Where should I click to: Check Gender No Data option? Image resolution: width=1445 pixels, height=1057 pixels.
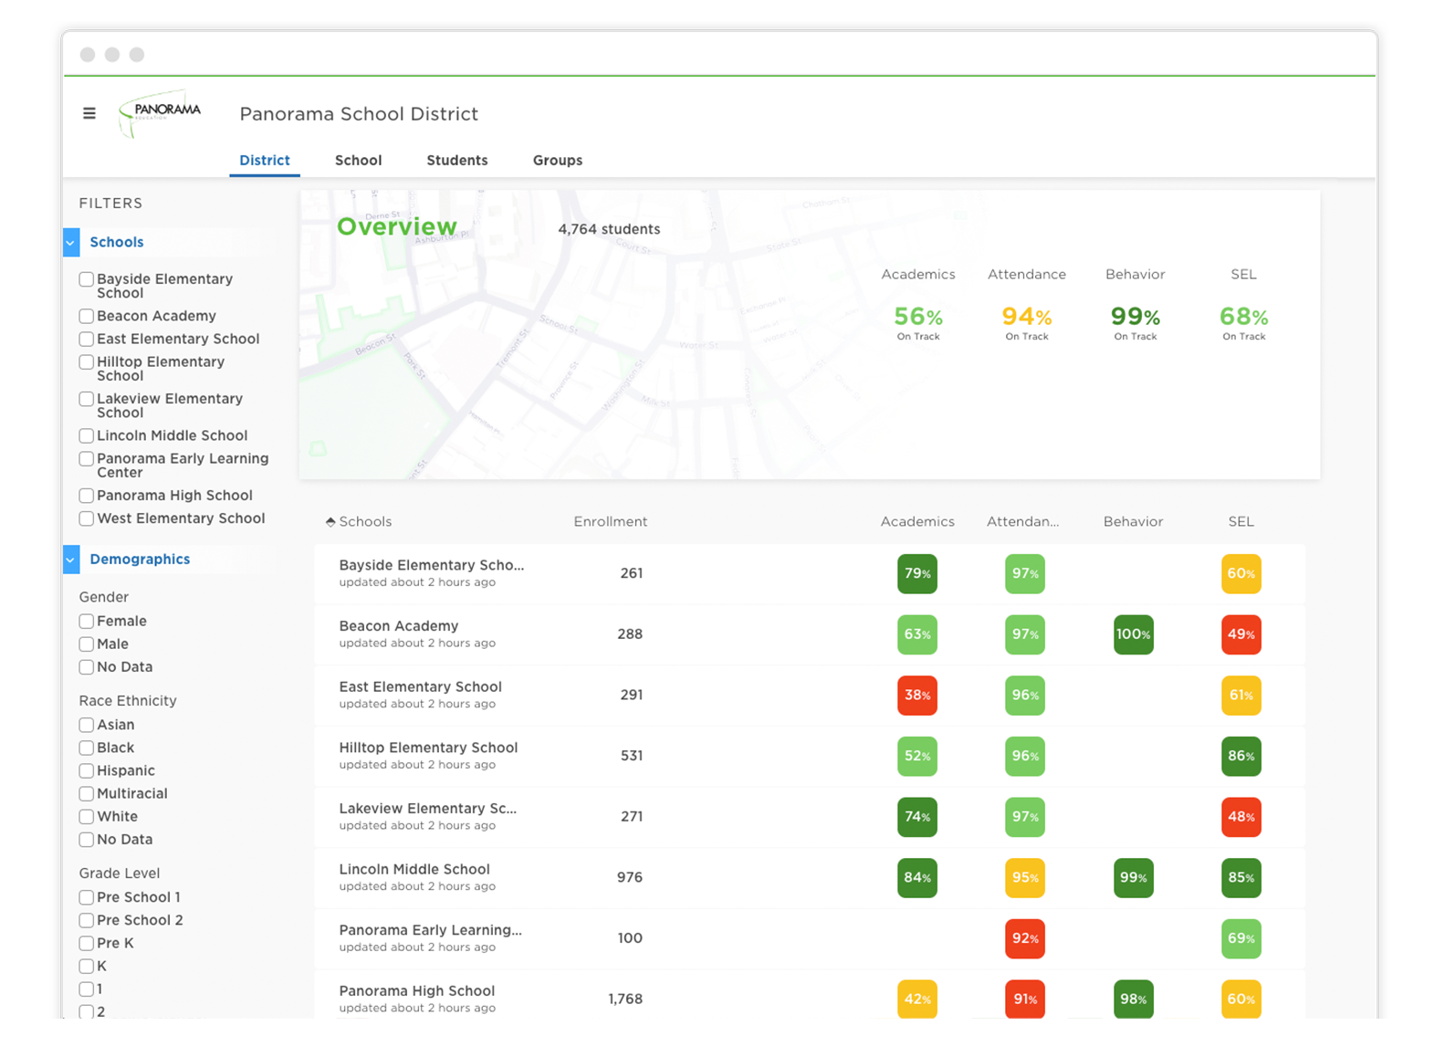pyautogui.click(x=87, y=667)
